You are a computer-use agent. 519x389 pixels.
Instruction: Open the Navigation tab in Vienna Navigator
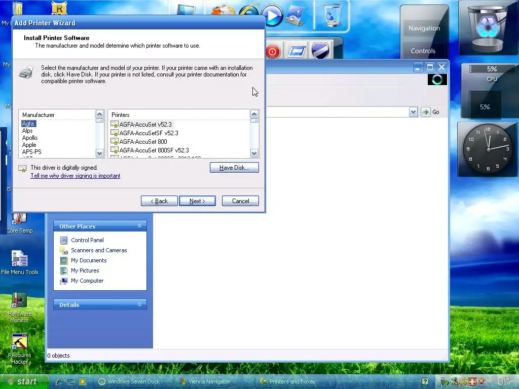(424, 28)
